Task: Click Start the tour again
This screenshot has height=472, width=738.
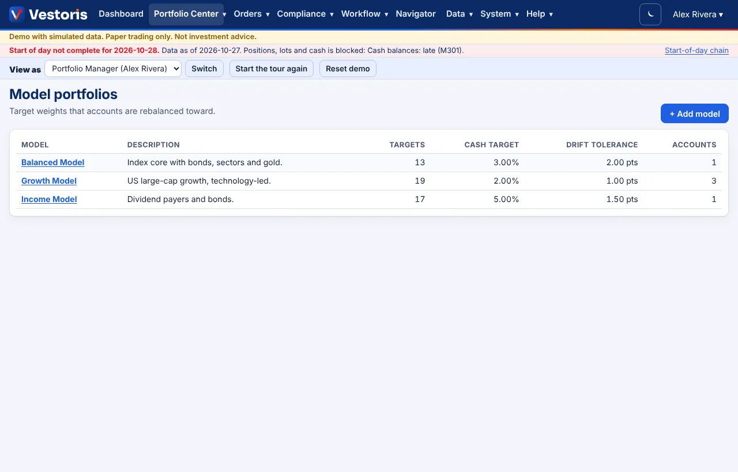Action: point(272,68)
